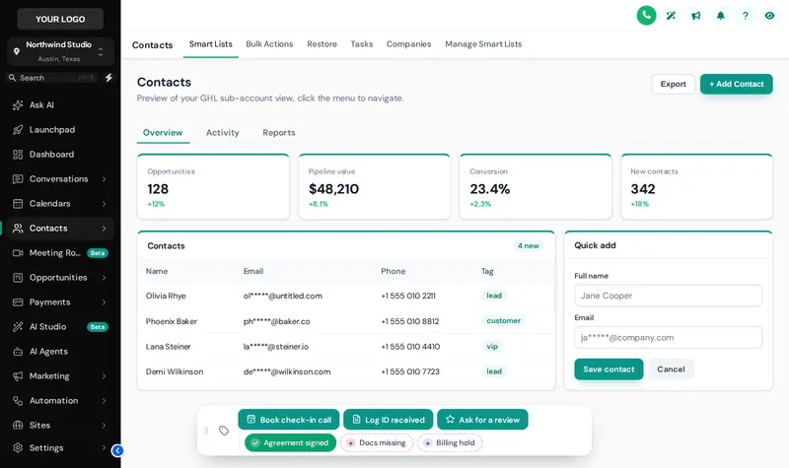Toggle the eye visibility icon
This screenshot has height=468, width=789.
pos(769,16)
